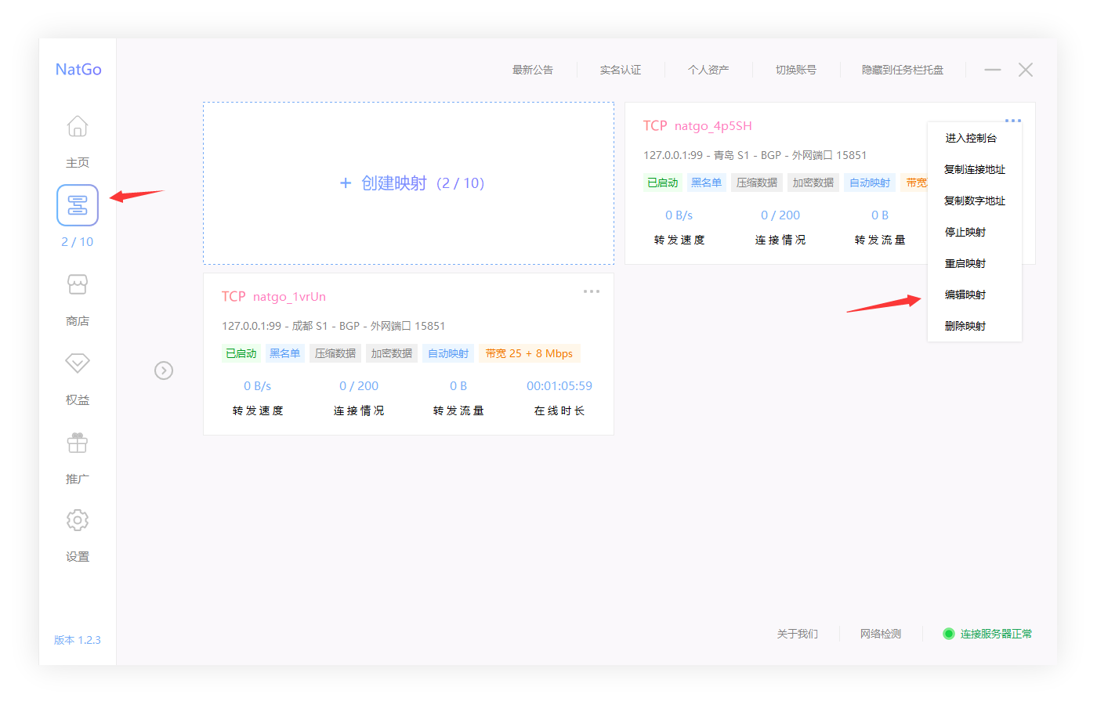Open the Benefits (权益) diamond icon
1097x705 pixels.
click(78, 363)
